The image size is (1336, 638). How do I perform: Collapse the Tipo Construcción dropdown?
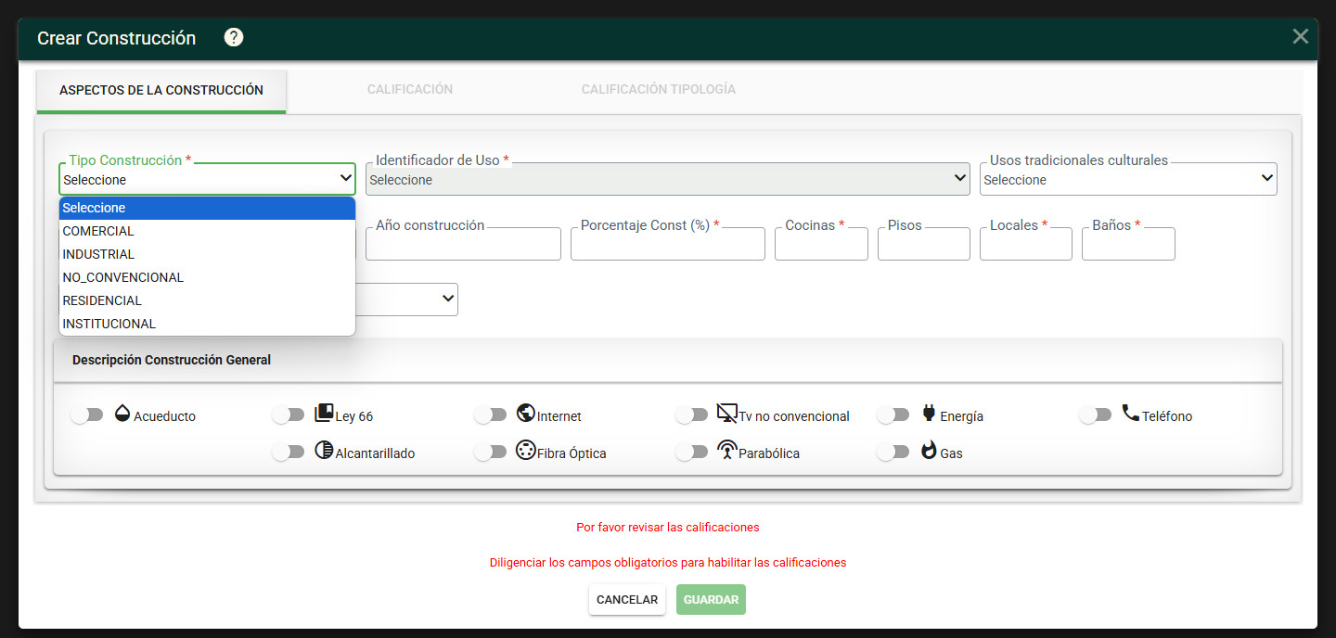pos(207,179)
